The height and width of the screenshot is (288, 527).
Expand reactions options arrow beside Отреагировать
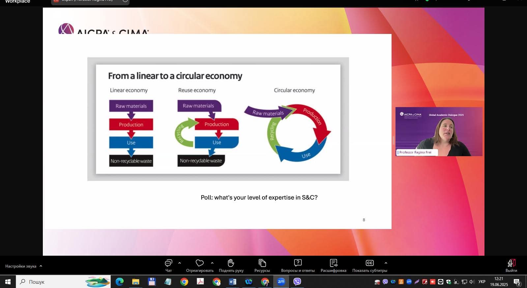[212, 263]
